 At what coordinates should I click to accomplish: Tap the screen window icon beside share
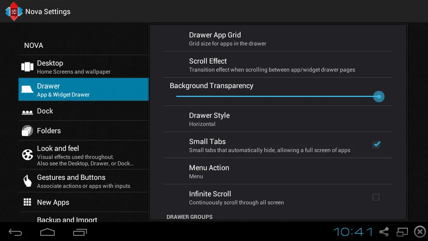pyautogui.click(x=402, y=232)
